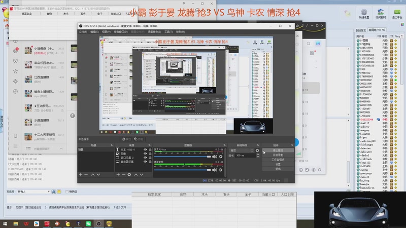
Task: Open font style A icon in chat bar
Action: coord(54,192)
